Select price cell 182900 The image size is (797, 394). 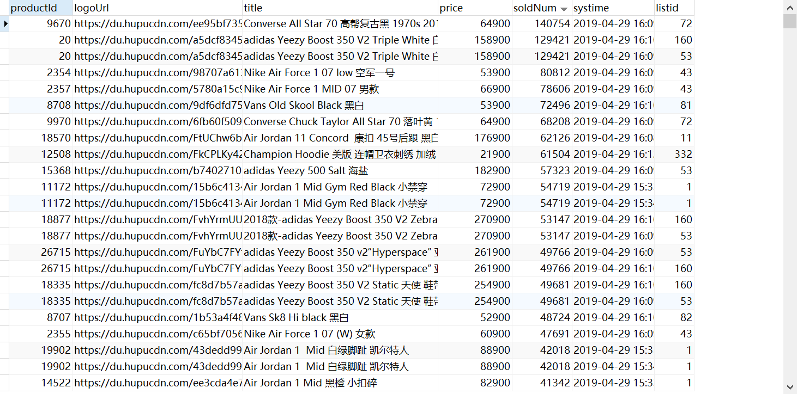pyautogui.click(x=475, y=171)
